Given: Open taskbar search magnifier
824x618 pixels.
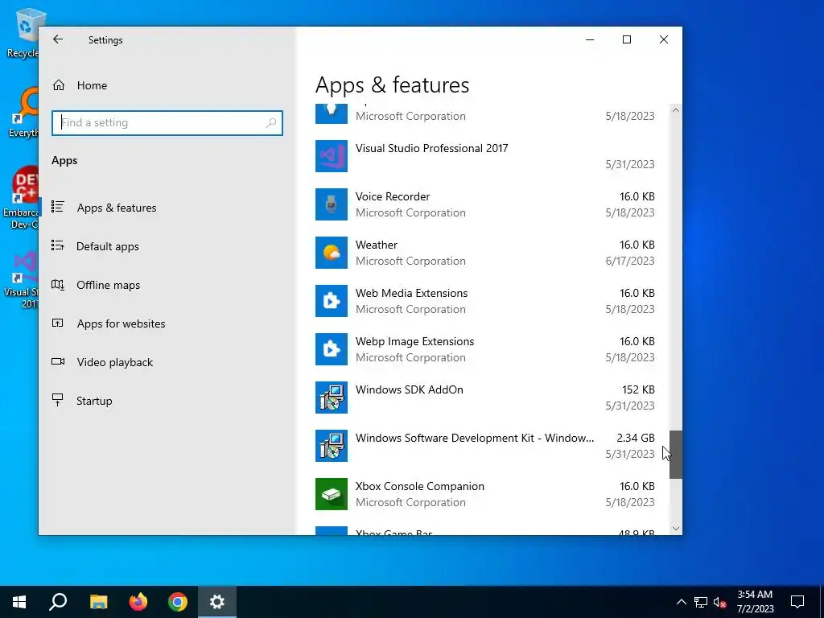Looking at the screenshot, I should [x=58, y=602].
